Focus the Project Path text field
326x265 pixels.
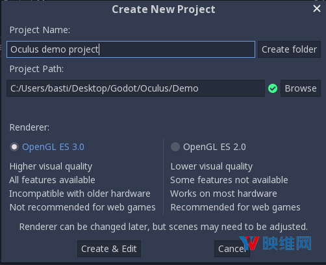pyautogui.click(x=136, y=88)
